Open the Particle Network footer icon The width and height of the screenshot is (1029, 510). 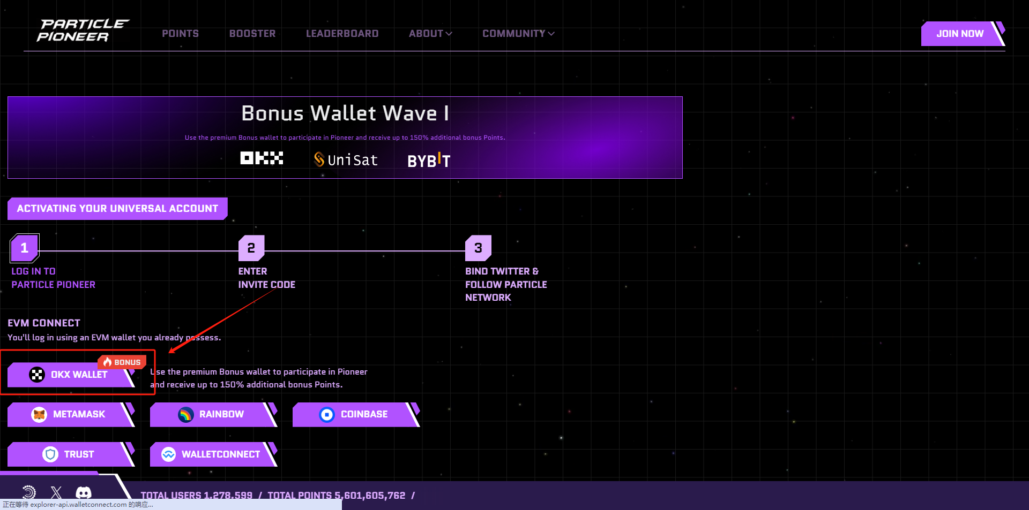tap(29, 492)
